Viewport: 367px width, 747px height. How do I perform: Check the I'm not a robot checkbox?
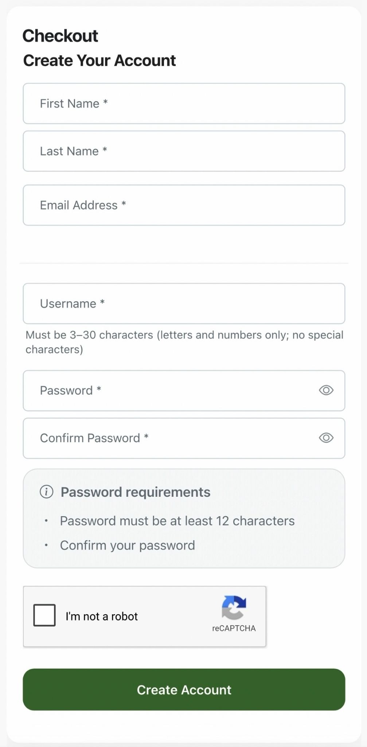tap(44, 615)
